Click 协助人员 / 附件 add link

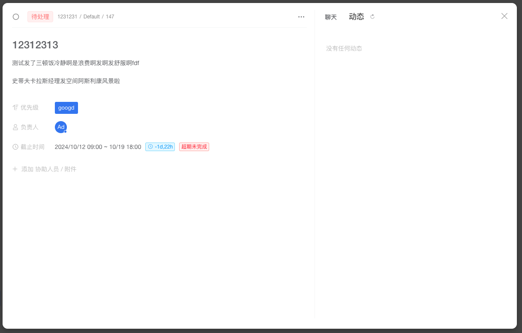56,169
